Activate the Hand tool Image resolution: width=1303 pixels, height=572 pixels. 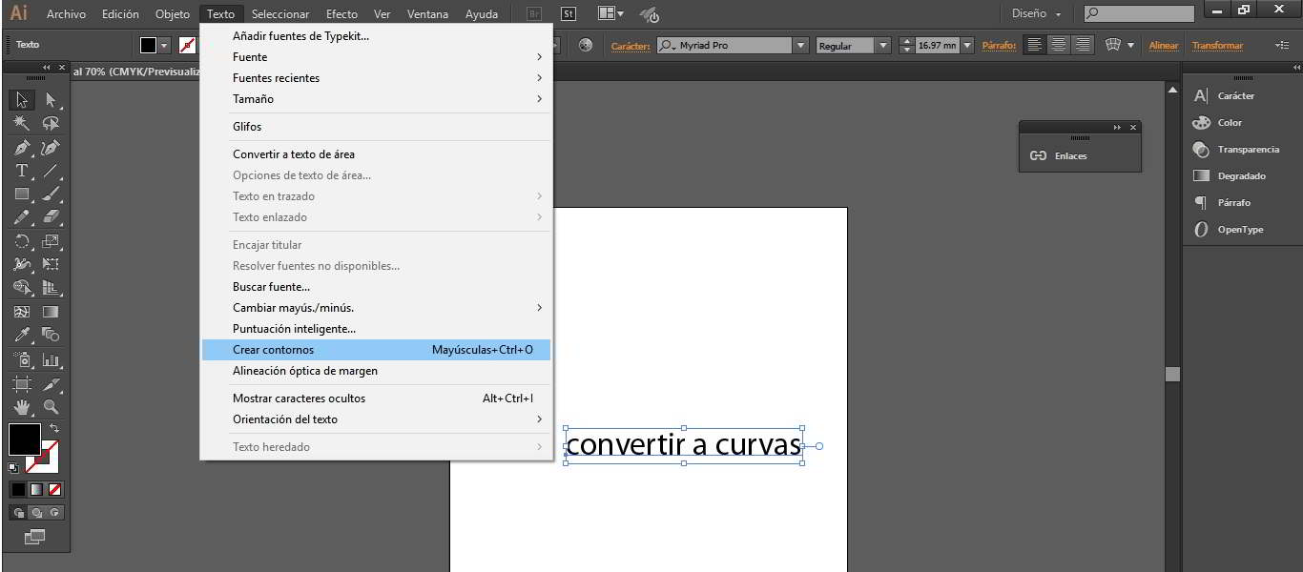tap(23, 408)
